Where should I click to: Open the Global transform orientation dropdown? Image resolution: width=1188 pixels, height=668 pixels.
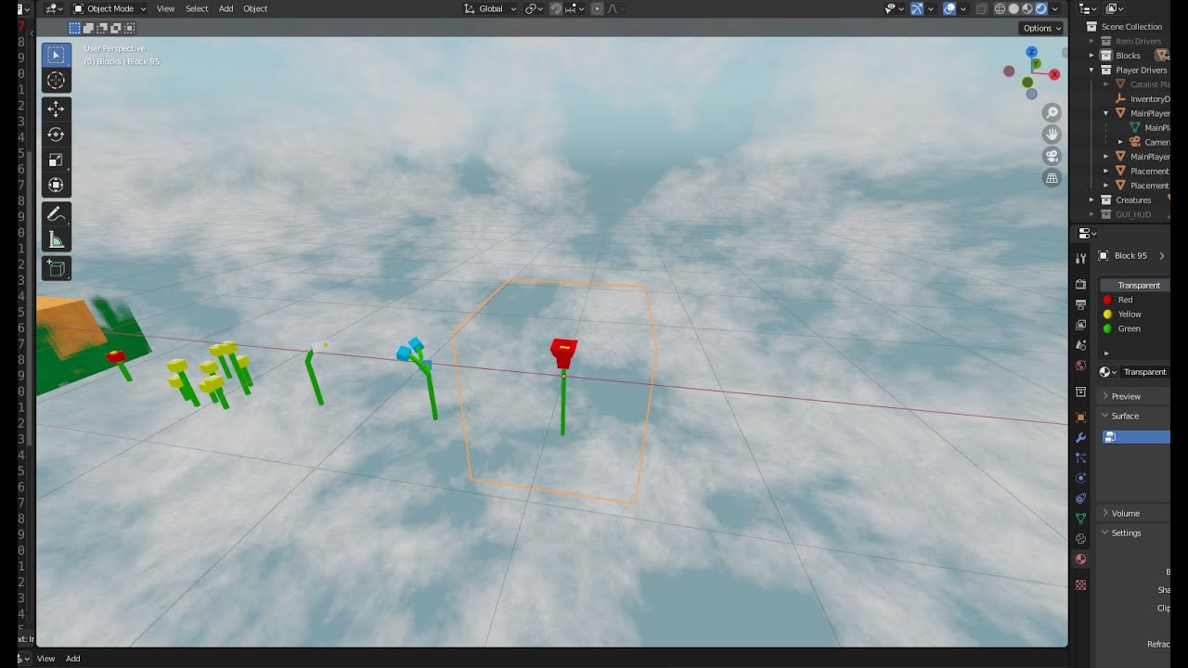tap(491, 8)
